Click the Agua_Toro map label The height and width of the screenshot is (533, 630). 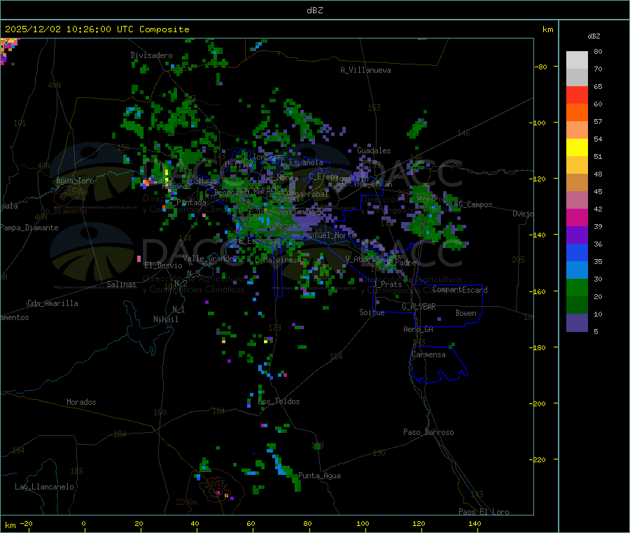click(x=75, y=181)
